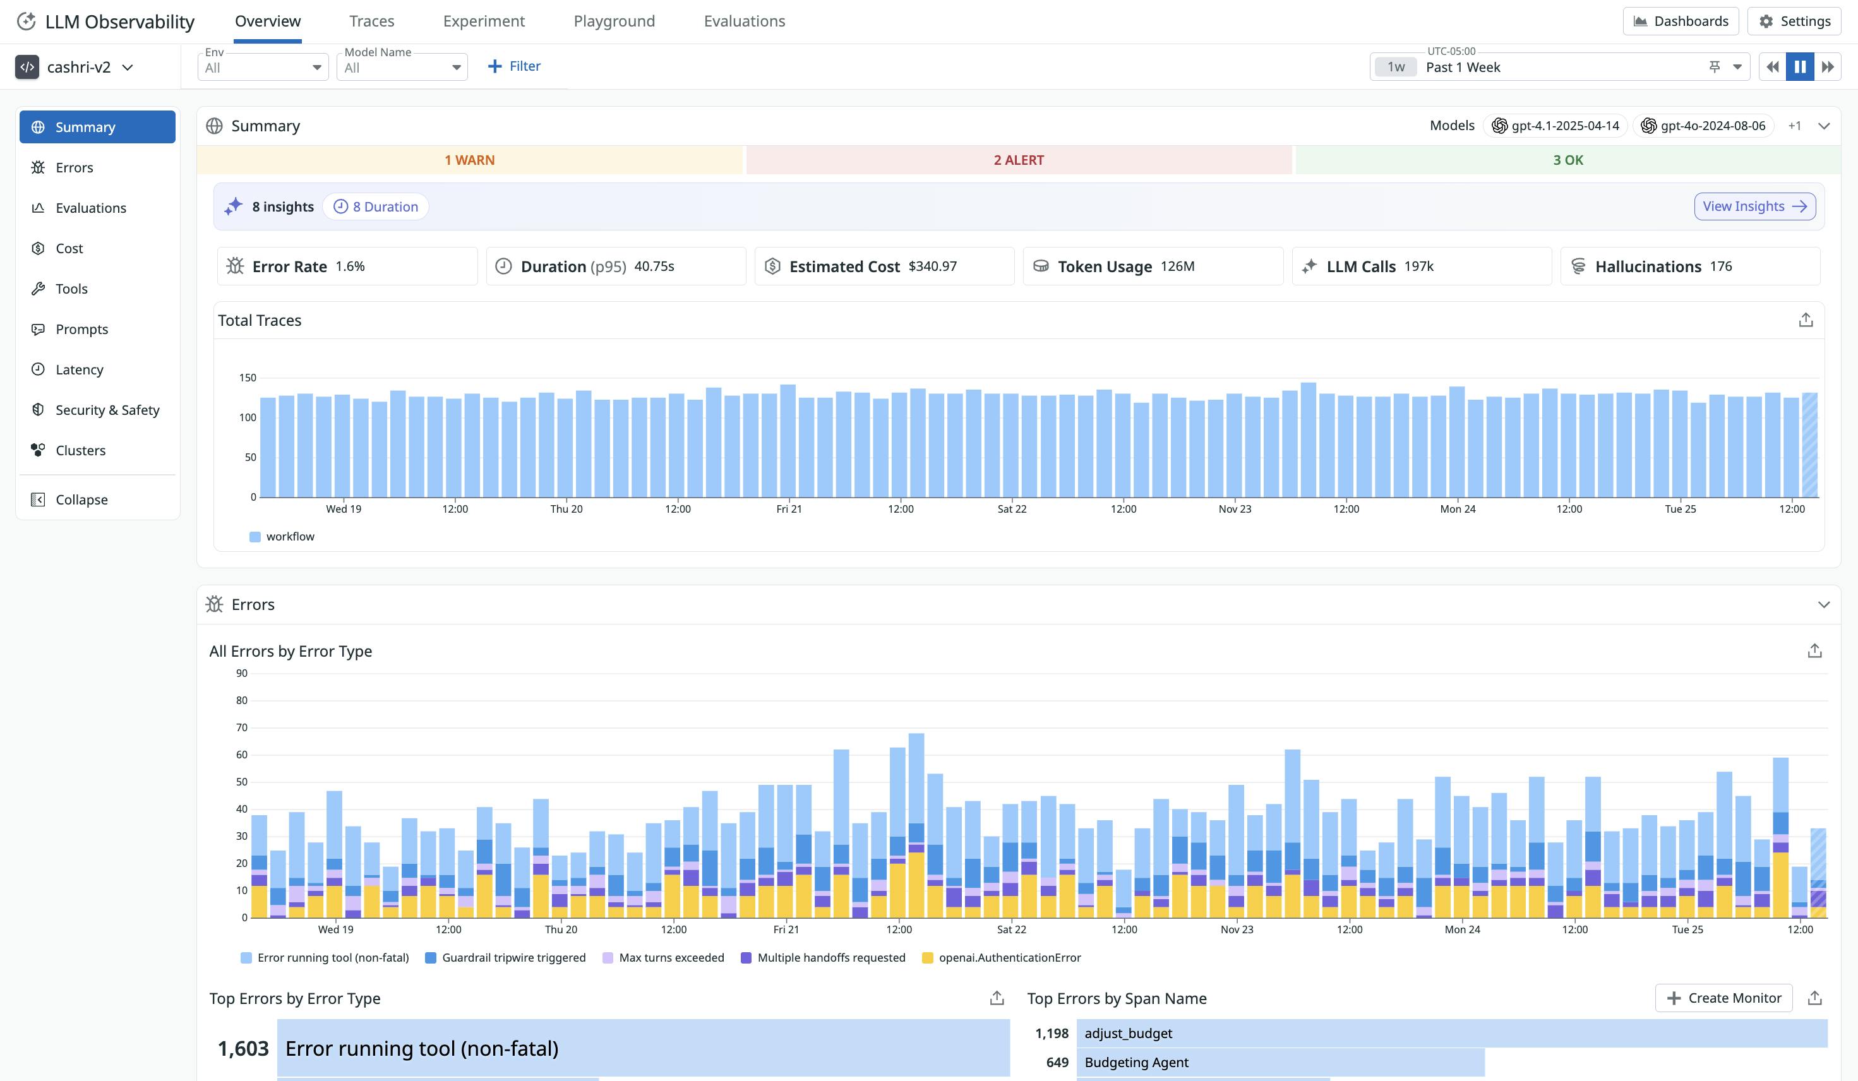Viewport: 1858px width, 1081px height.
Task: Select Errors in the left sidebar
Action: [x=74, y=167]
